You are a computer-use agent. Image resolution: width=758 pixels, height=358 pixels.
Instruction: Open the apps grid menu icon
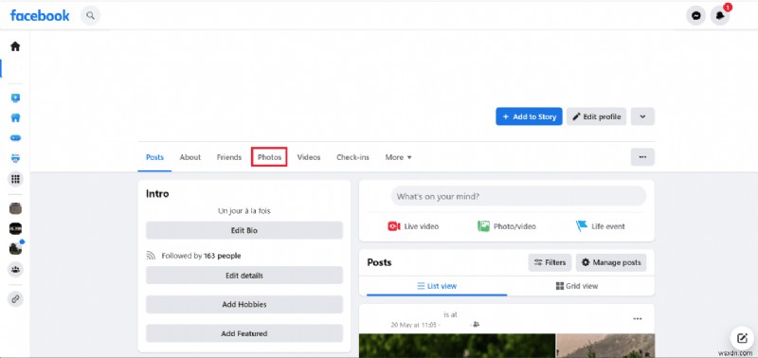click(15, 179)
